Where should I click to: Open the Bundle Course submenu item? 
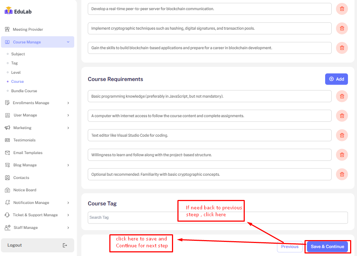pos(24,91)
